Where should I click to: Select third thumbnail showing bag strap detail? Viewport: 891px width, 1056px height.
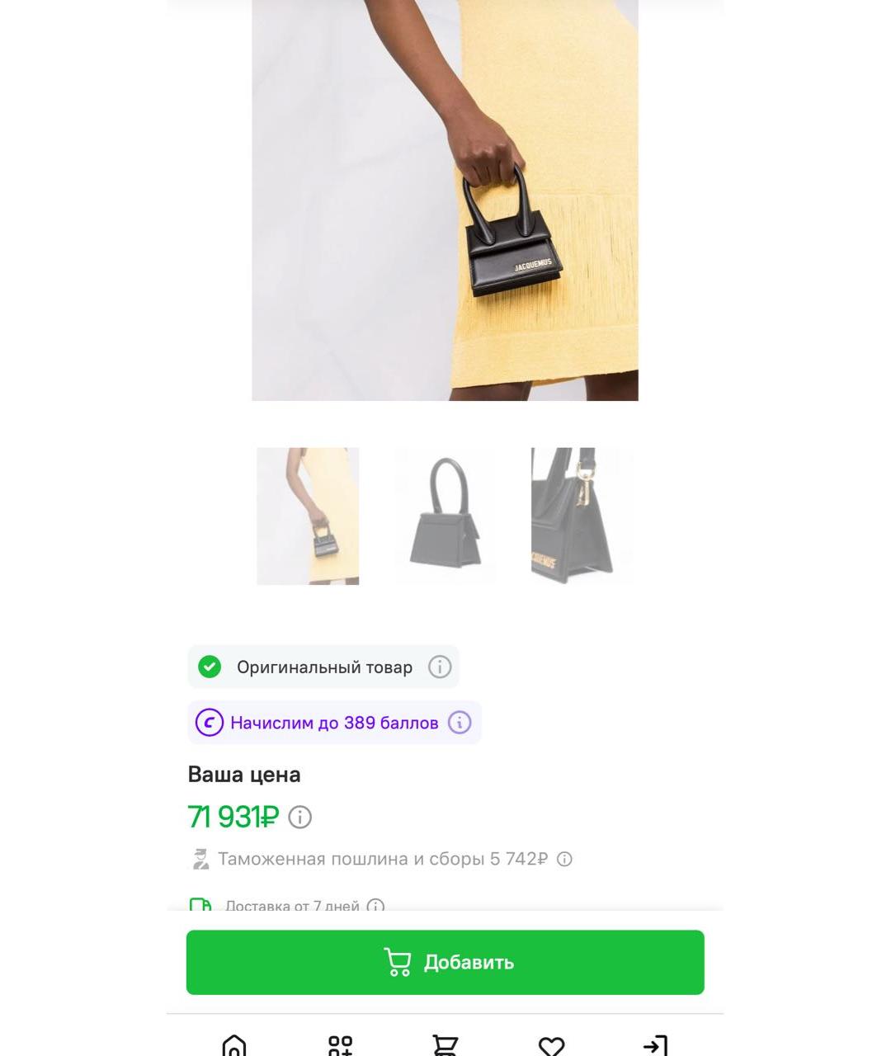pos(582,516)
